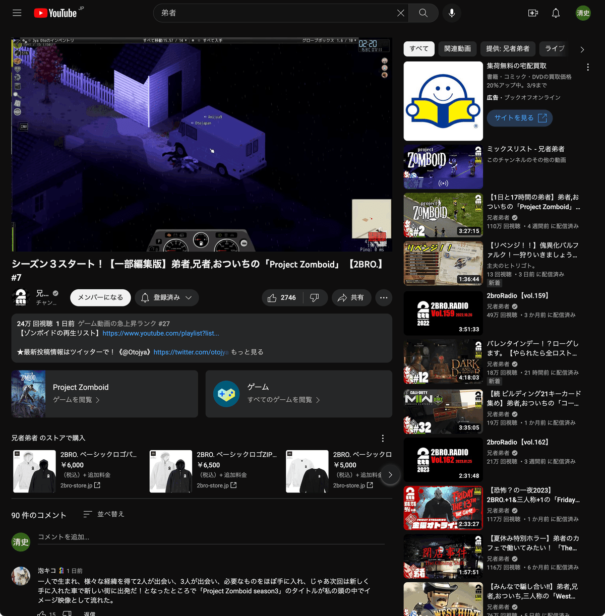Open 【夏休み特別ホラー】 video title

tap(533, 543)
